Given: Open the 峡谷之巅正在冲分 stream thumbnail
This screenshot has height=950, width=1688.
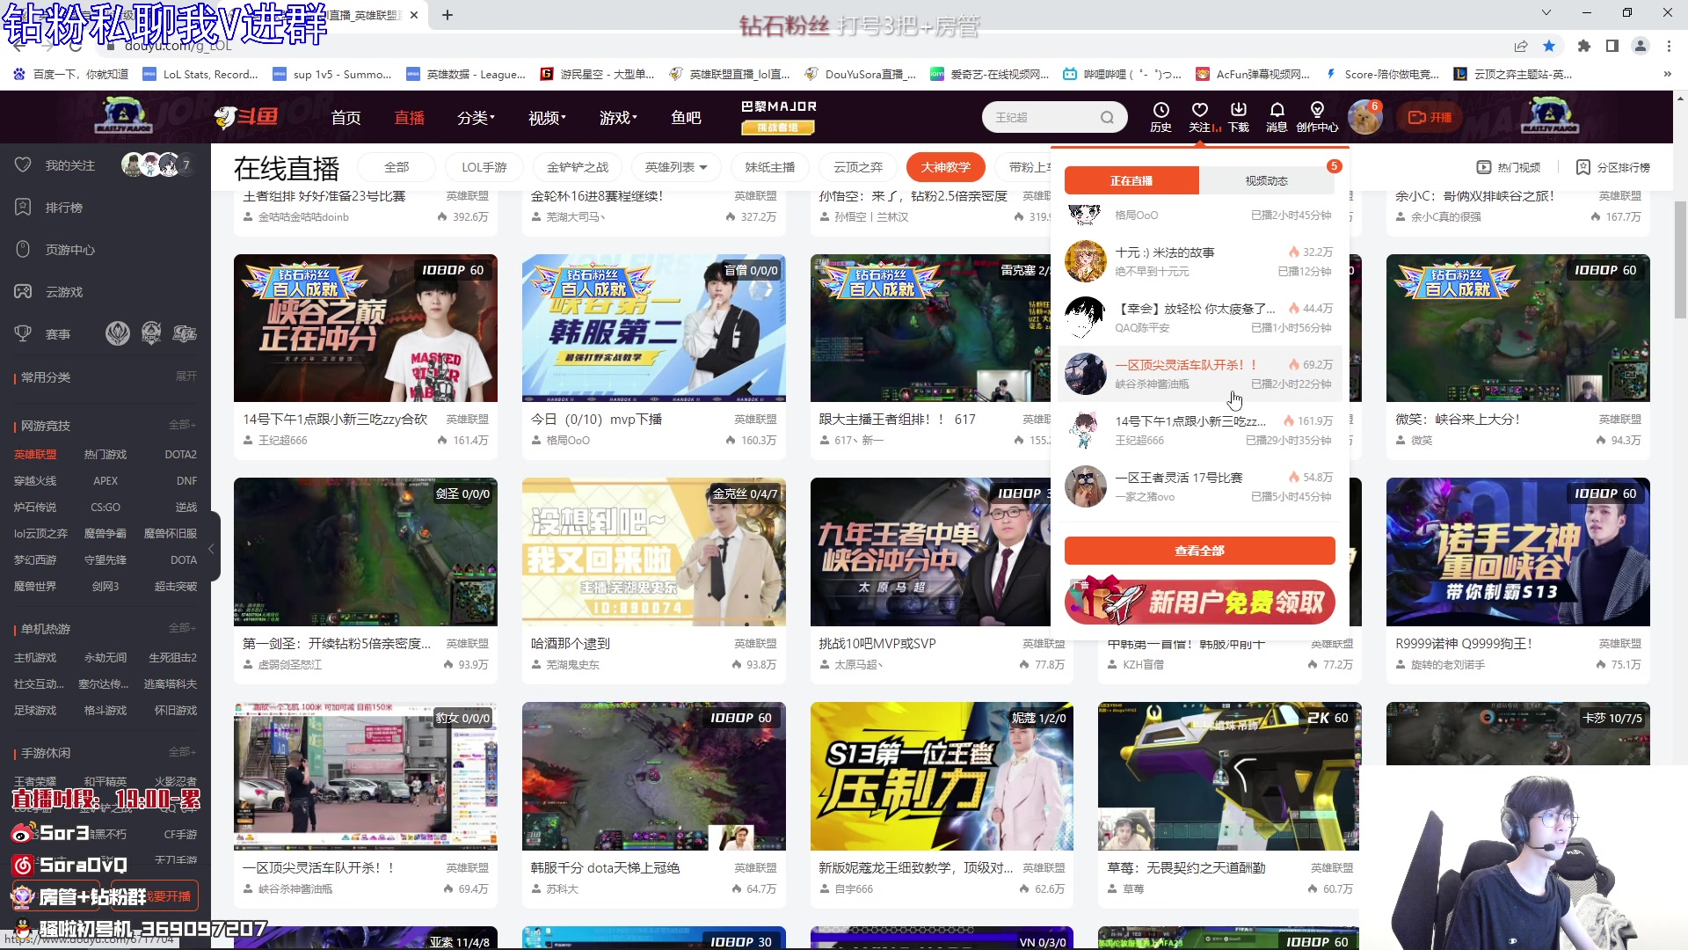Looking at the screenshot, I should [366, 328].
